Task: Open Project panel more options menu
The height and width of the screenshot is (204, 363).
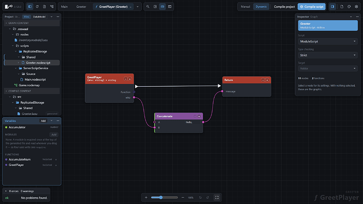Action: (58, 17)
